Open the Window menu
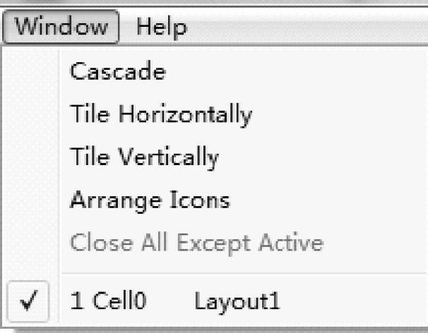The image size is (428, 333). click(x=61, y=28)
